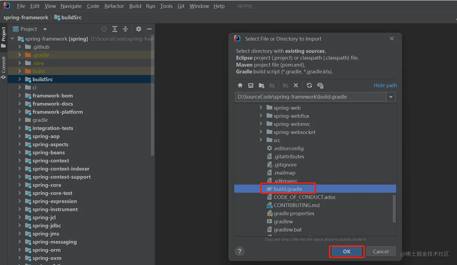Viewport: 457px width, 265px height.
Task: Jump to Desktop directory icon
Action: (x=251, y=85)
